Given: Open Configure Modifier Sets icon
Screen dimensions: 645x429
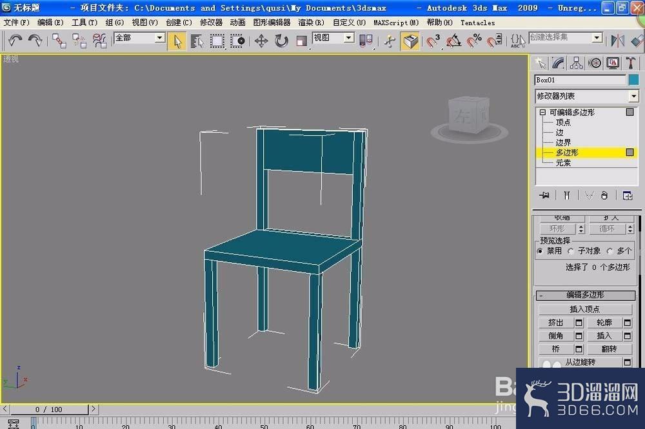Looking at the screenshot, I should 628,195.
